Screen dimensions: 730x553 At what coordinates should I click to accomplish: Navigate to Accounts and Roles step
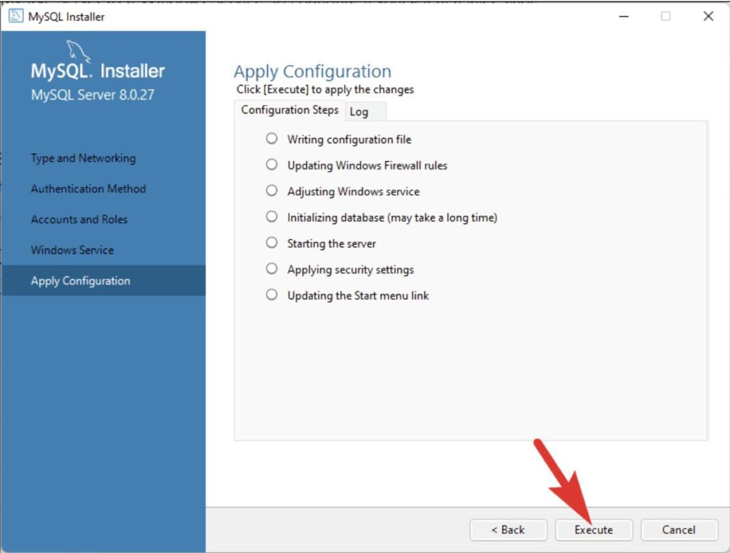pyautogui.click(x=79, y=219)
